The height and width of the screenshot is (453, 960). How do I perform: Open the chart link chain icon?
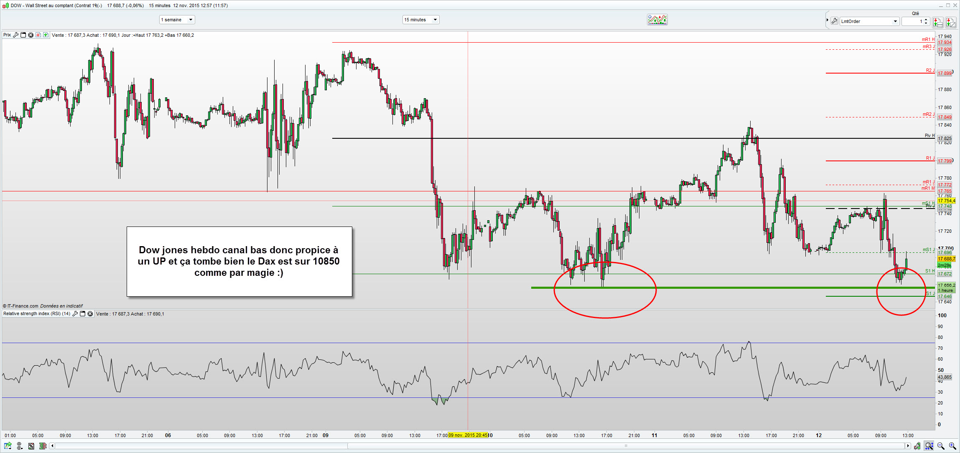click(20, 446)
